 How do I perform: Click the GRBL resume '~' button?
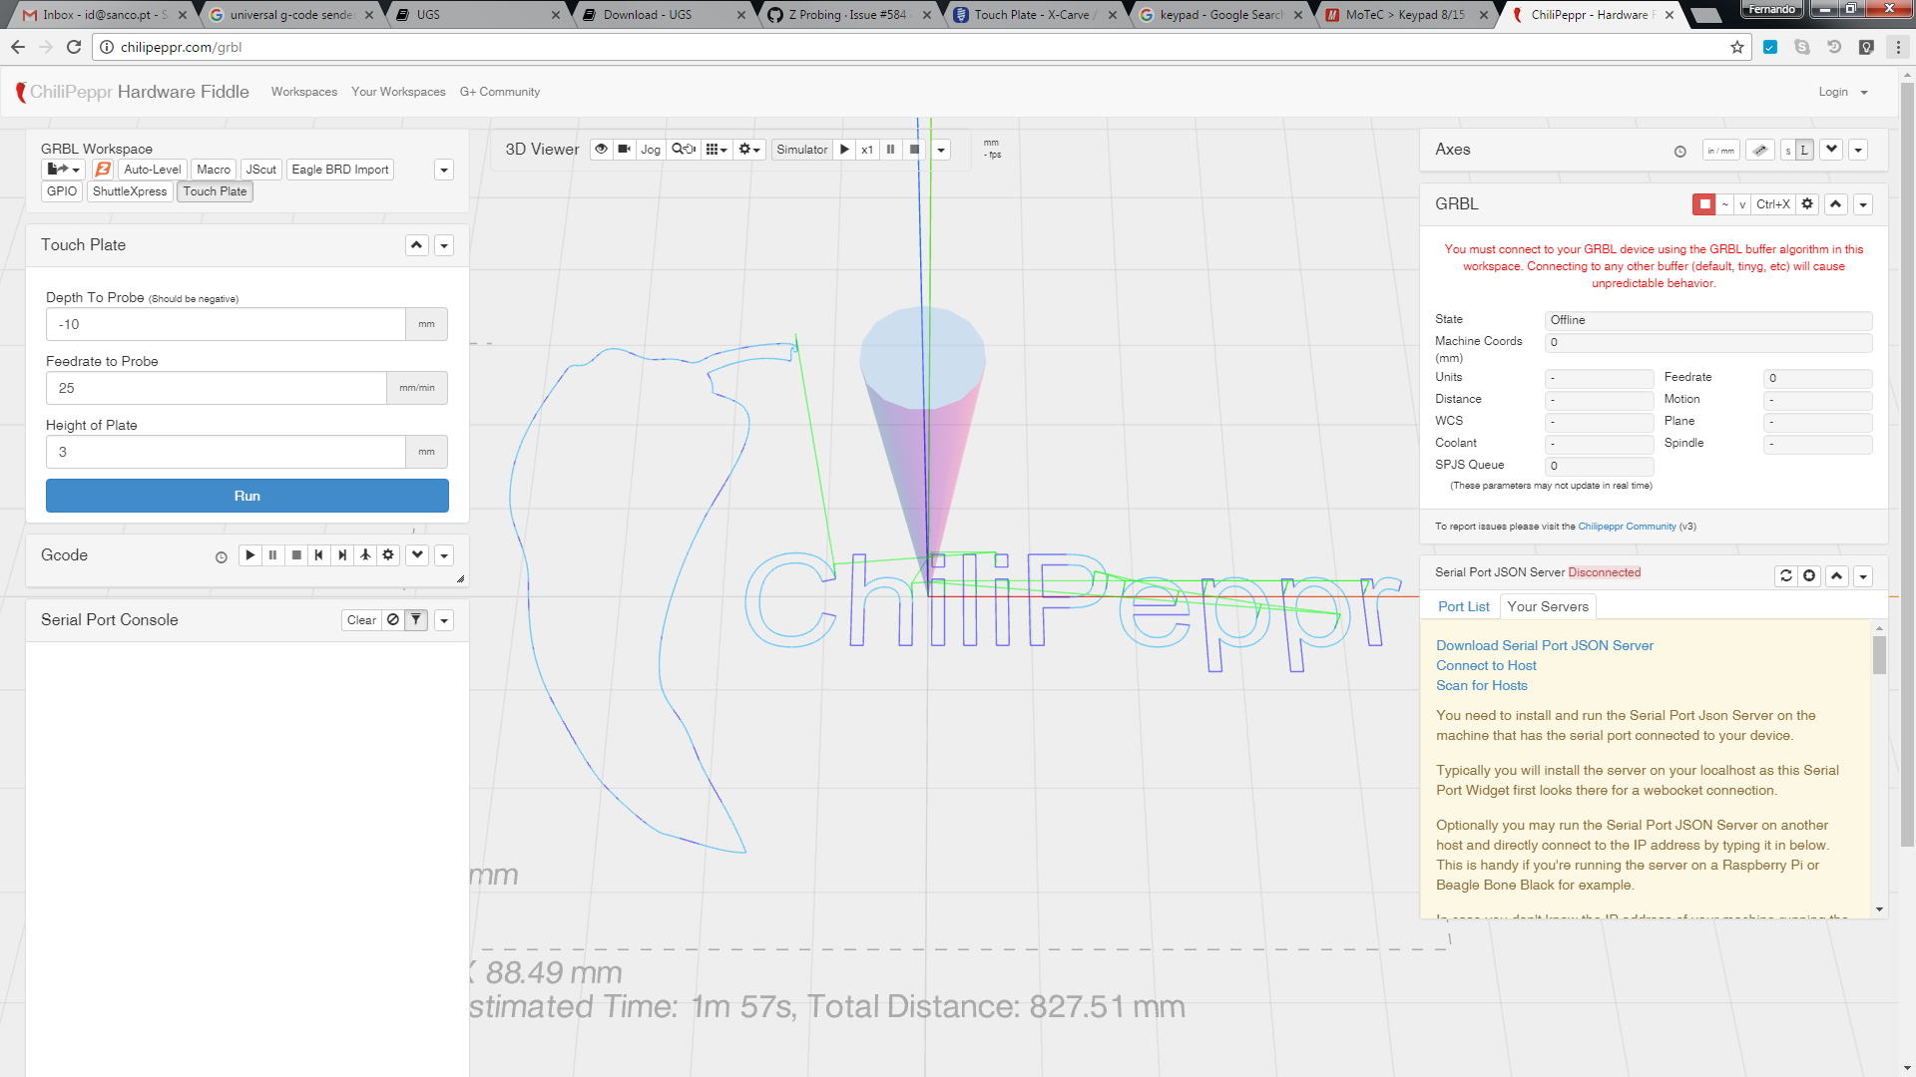(x=1724, y=204)
